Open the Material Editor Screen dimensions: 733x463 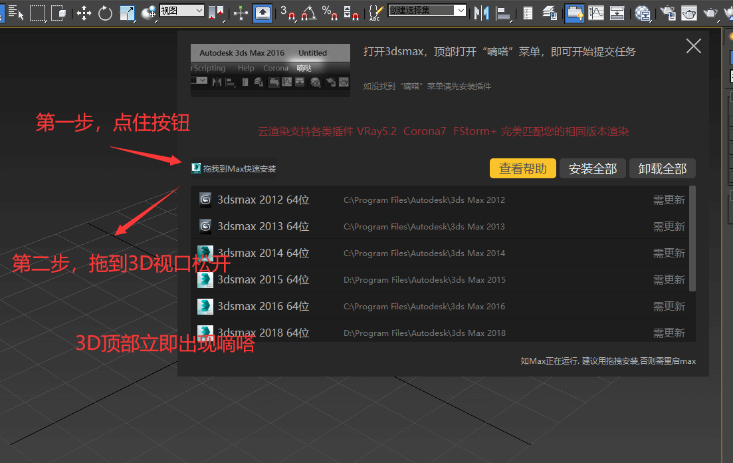643,13
